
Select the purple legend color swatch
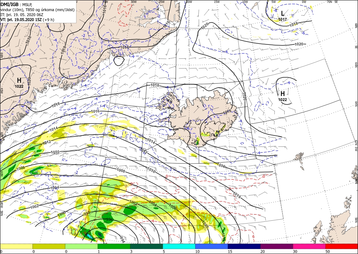(x=277, y=246)
